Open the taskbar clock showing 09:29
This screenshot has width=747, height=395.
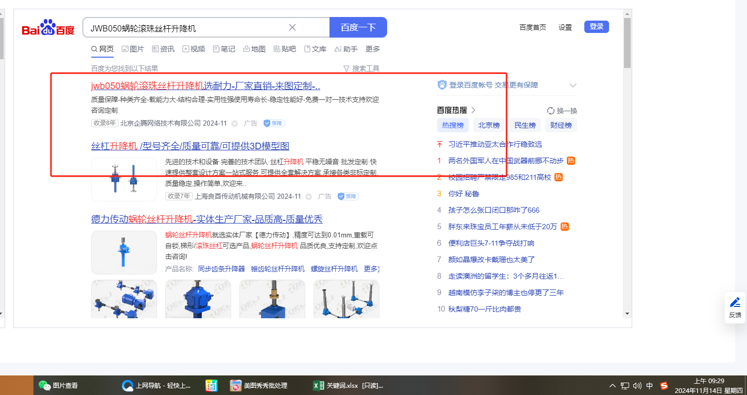pos(709,386)
